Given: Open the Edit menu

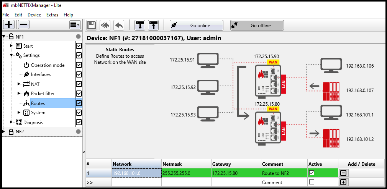Looking at the screenshot, I should (18, 15).
